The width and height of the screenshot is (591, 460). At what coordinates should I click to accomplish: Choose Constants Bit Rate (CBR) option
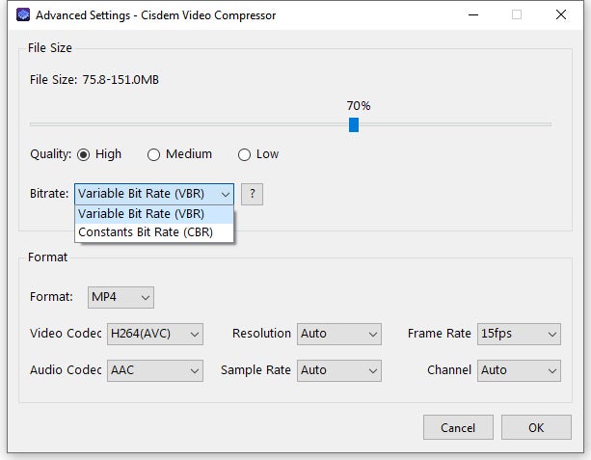[154, 232]
